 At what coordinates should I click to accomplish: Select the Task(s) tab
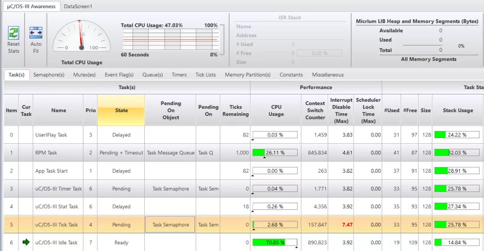(17, 75)
